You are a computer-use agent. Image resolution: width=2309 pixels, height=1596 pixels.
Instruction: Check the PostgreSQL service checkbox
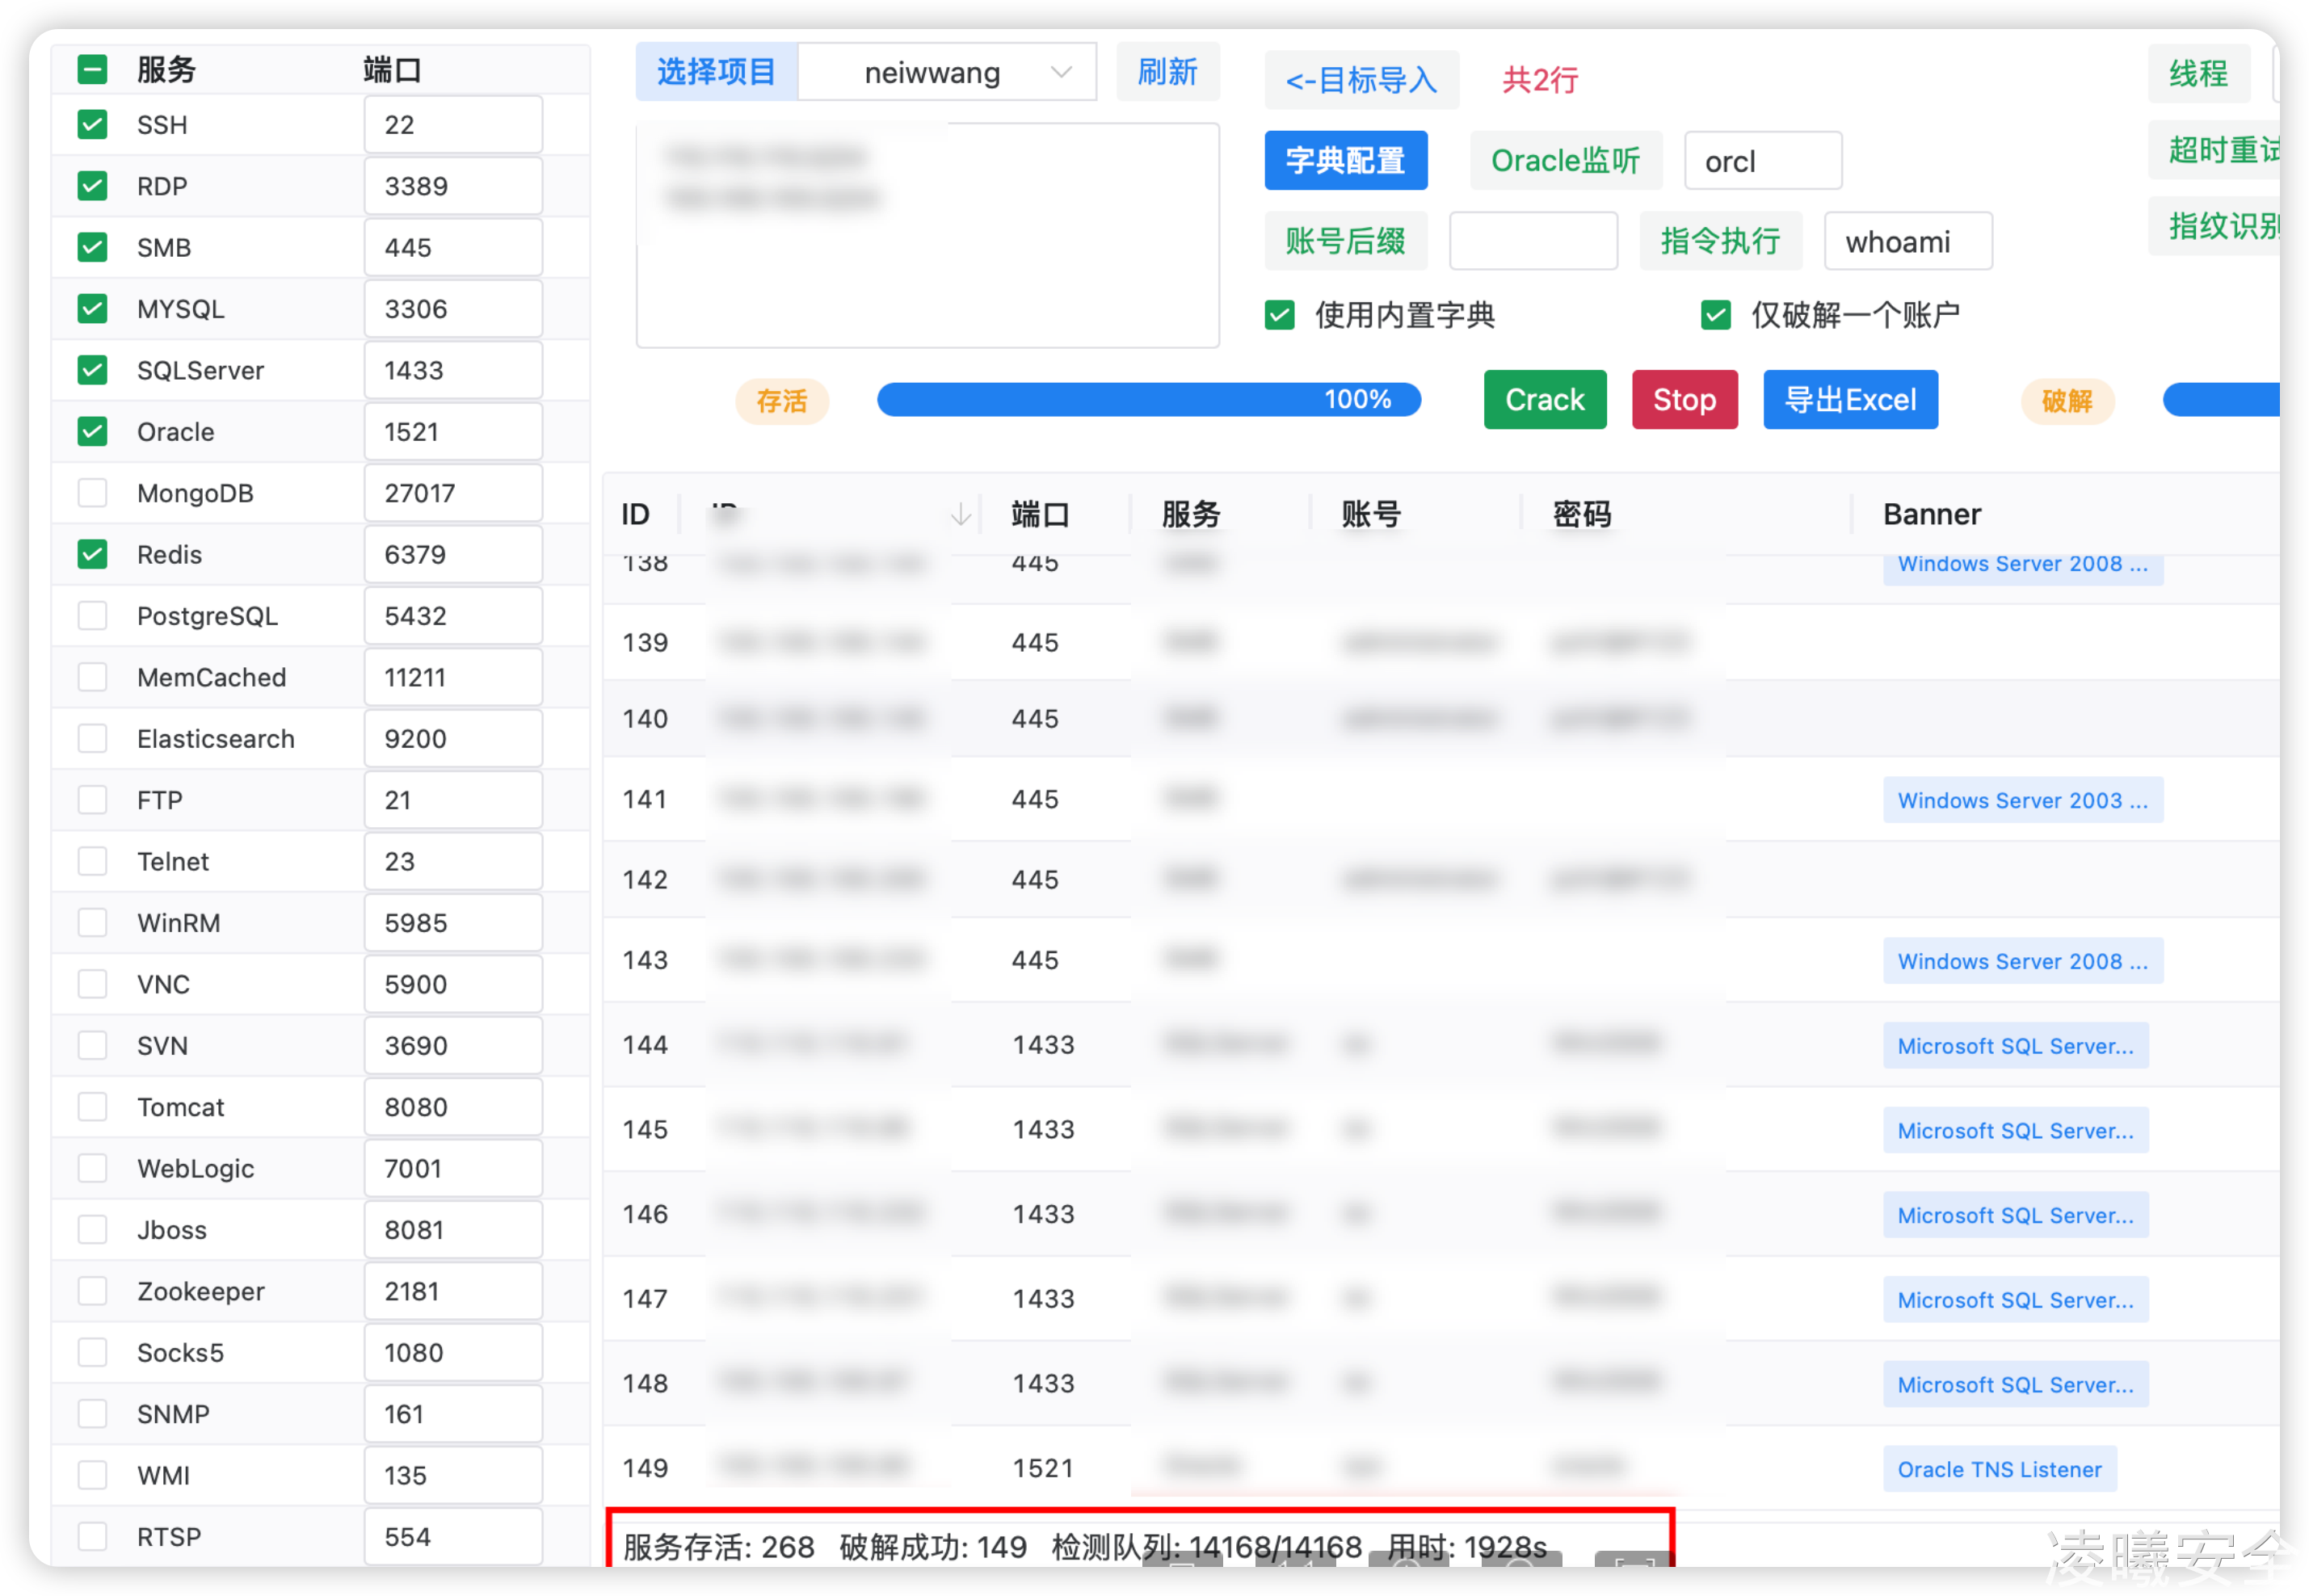(x=92, y=616)
